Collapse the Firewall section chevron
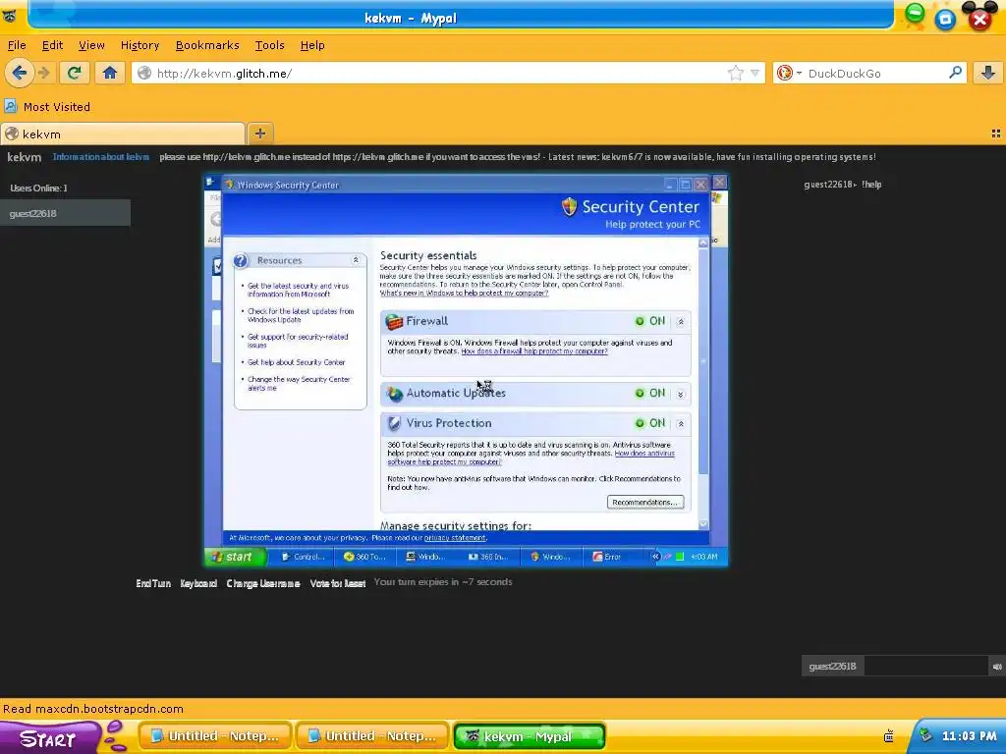This screenshot has height=754, width=1006. click(681, 322)
